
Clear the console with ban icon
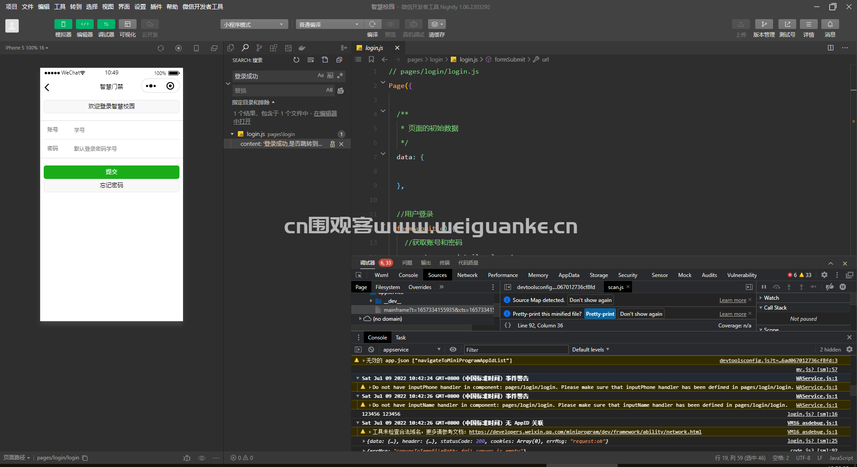[x=371, y=350]
